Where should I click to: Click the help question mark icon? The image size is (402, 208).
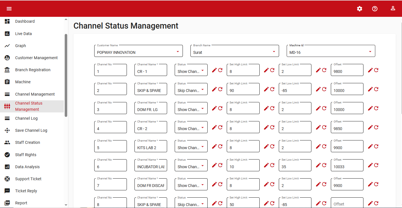375,9
